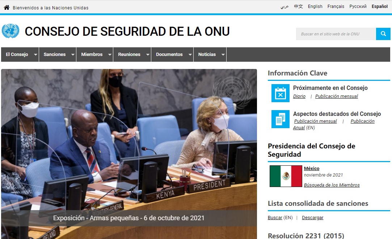
Task: Switch language to English
Action: [315, 6]
